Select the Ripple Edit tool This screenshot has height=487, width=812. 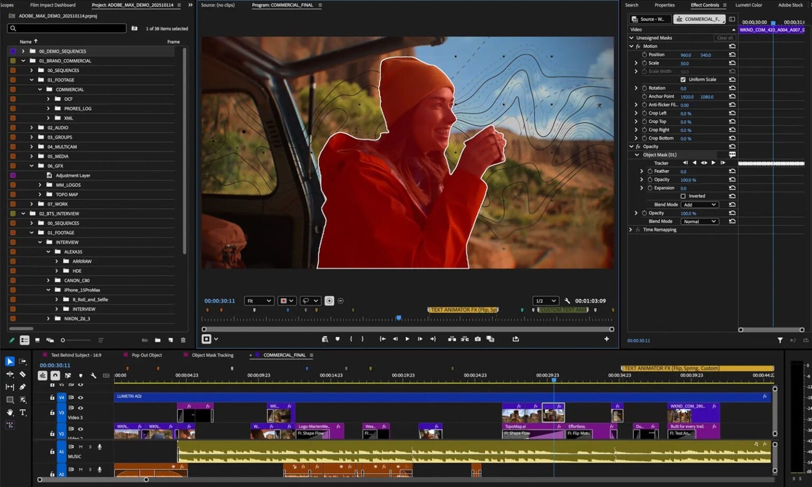[x=10, y=374]
